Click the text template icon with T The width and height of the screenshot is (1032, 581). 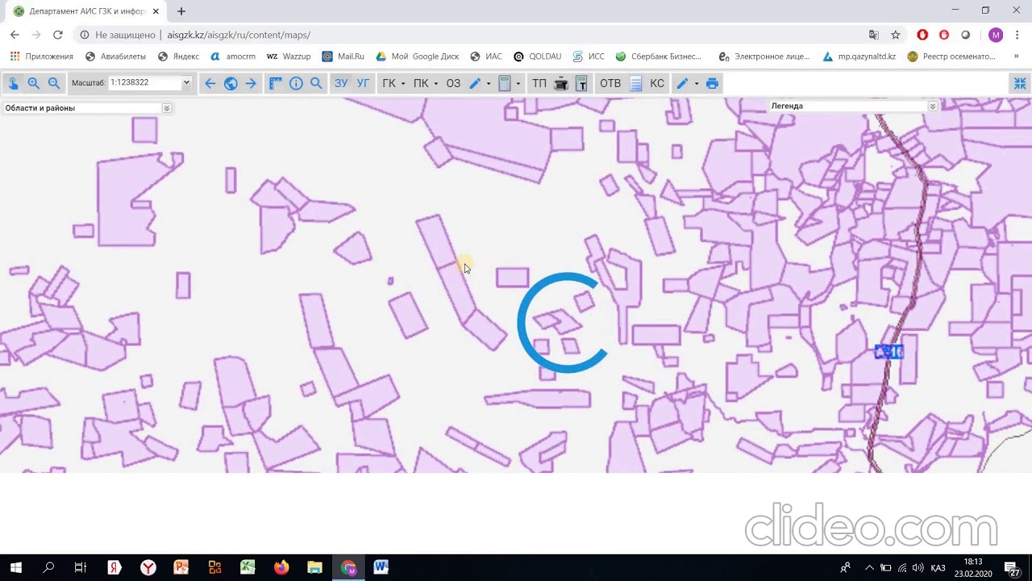point(580,83)
